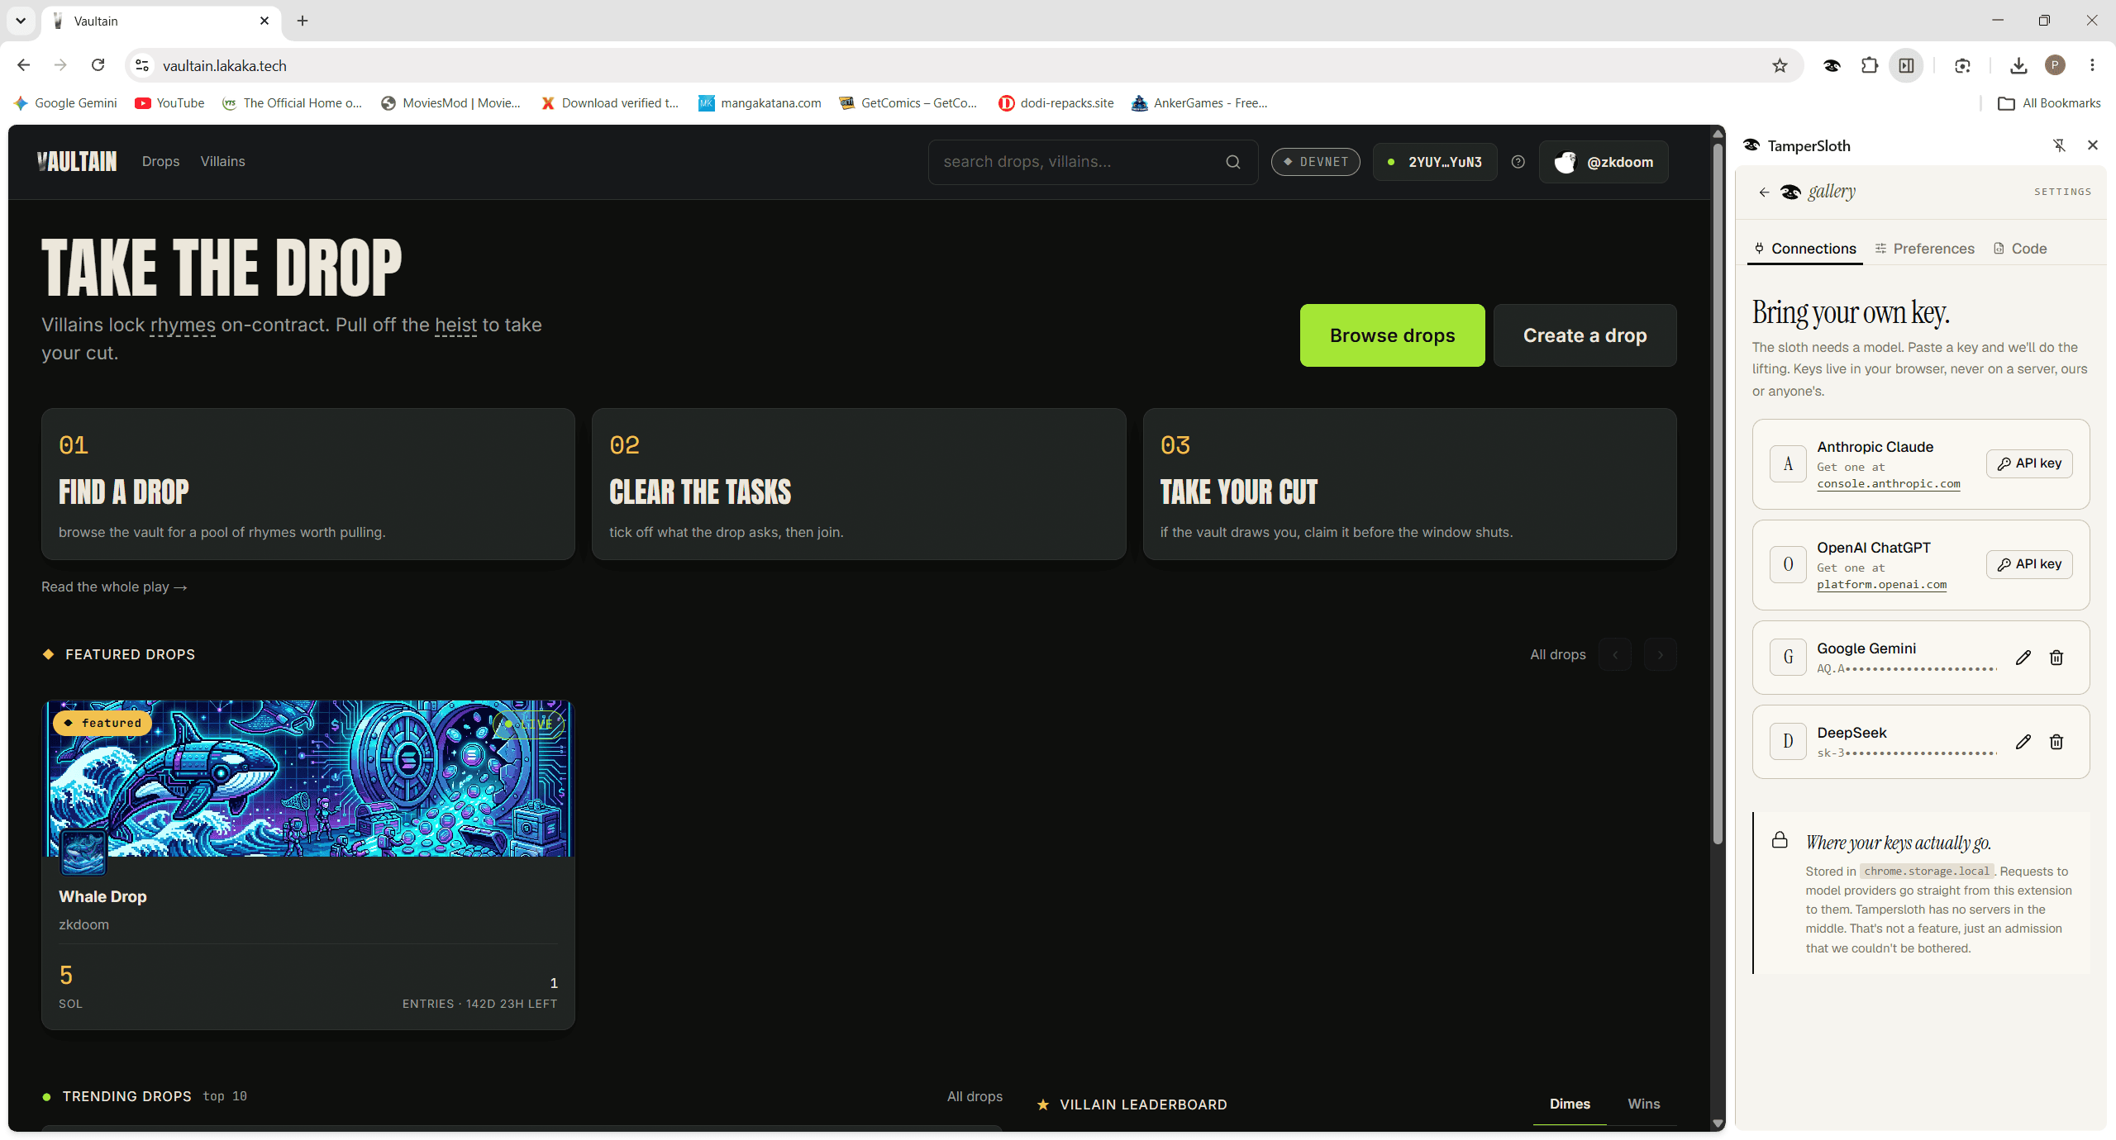Click the TamperSloth extension eye icon
The width and height of the screenshot is (2116, 1140).
tap(1832, 65)
